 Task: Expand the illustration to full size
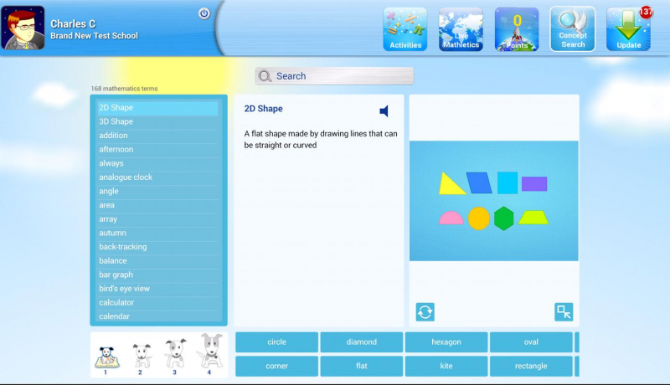pos(564,312)
